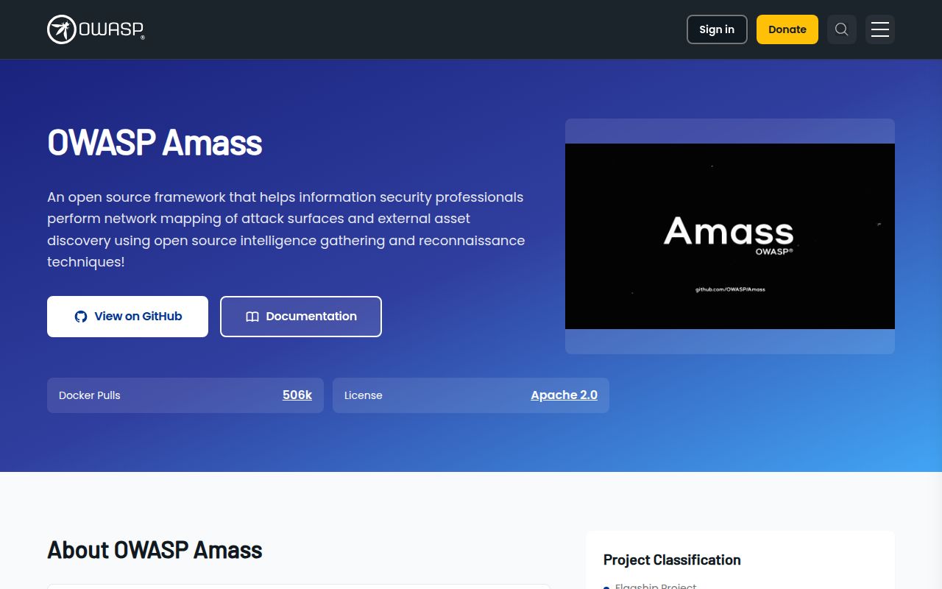Click the Docker Pulls label
Image resolution: width=942 pixels, height=589 pixels.
click(x=90, y=395)
